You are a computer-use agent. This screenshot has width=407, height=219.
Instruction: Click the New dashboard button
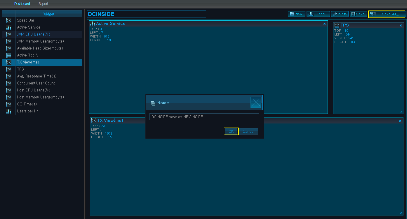[x=297, y=14]
